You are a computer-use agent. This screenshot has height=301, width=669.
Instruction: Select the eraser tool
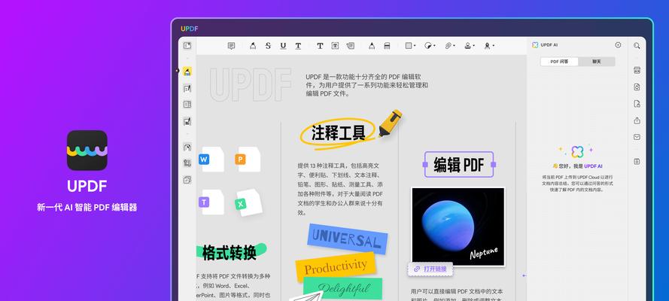(x=387, y=46)
